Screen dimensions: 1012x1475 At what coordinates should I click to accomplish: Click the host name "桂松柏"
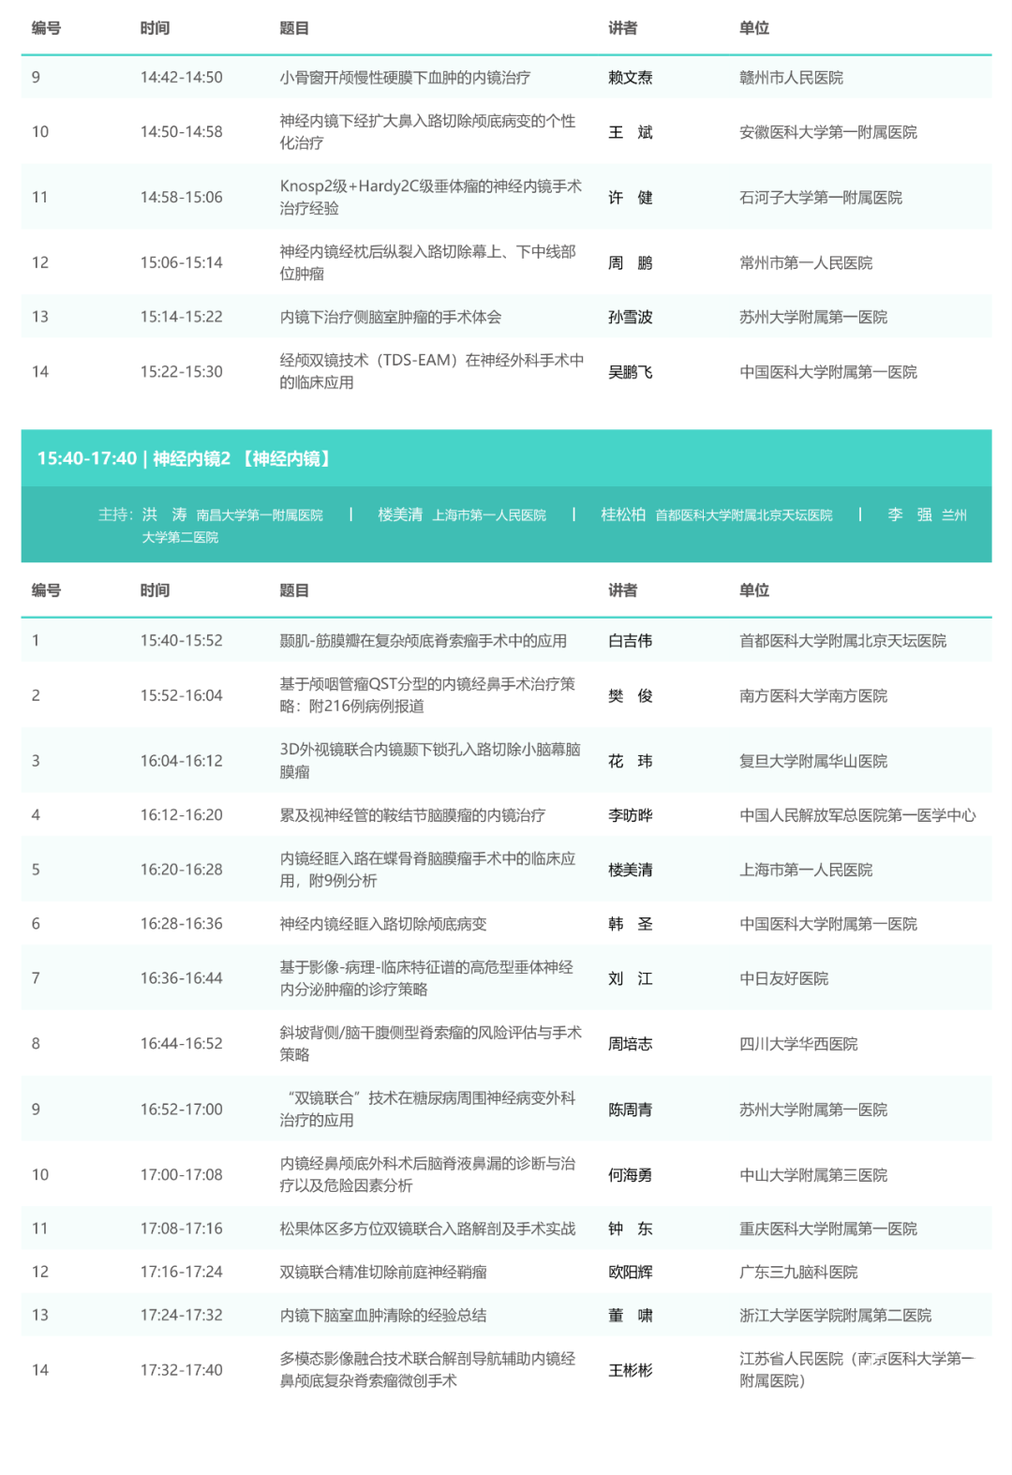(x=623, y=514)
